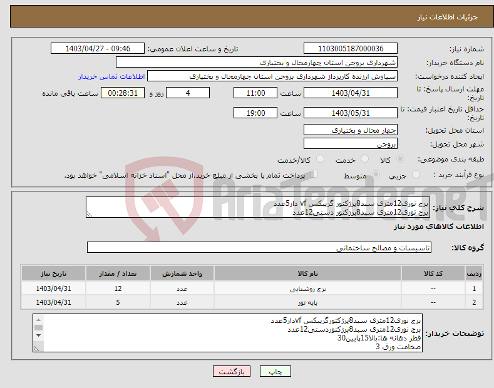Image resolution: width=494 pixels, height=388 pixels.
Task: Click the بازگشت back button
Action: tap(232, 371)
